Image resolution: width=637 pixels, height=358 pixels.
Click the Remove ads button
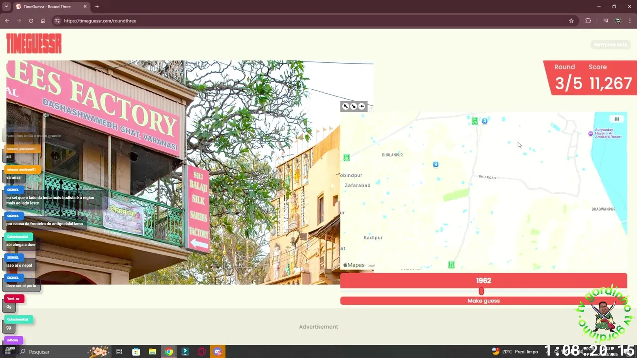click(x=610, y=45)
